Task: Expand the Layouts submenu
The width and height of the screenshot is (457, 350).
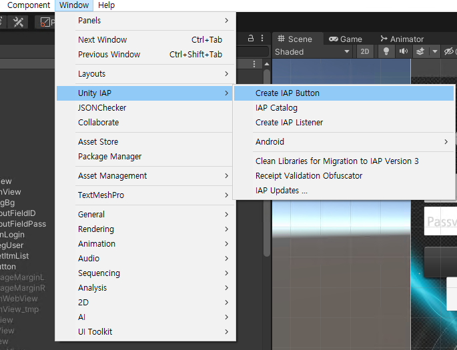Action: (x=145, y=74)
